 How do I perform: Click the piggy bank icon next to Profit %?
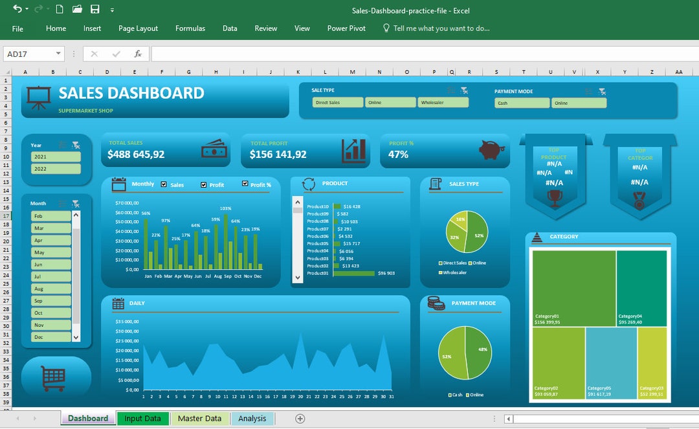(490, 149)
